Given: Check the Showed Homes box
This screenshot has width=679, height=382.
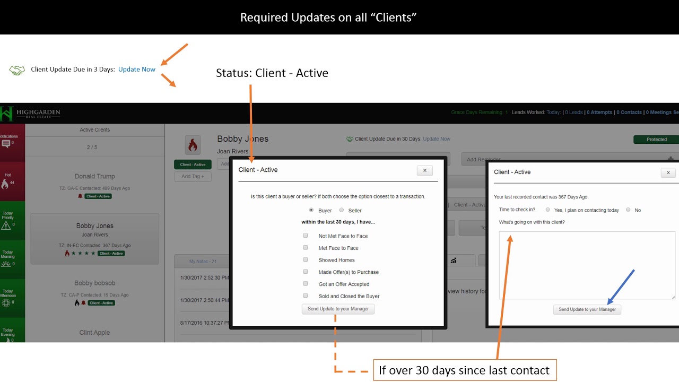Looking at the screenshot, I should coord(306,260).
